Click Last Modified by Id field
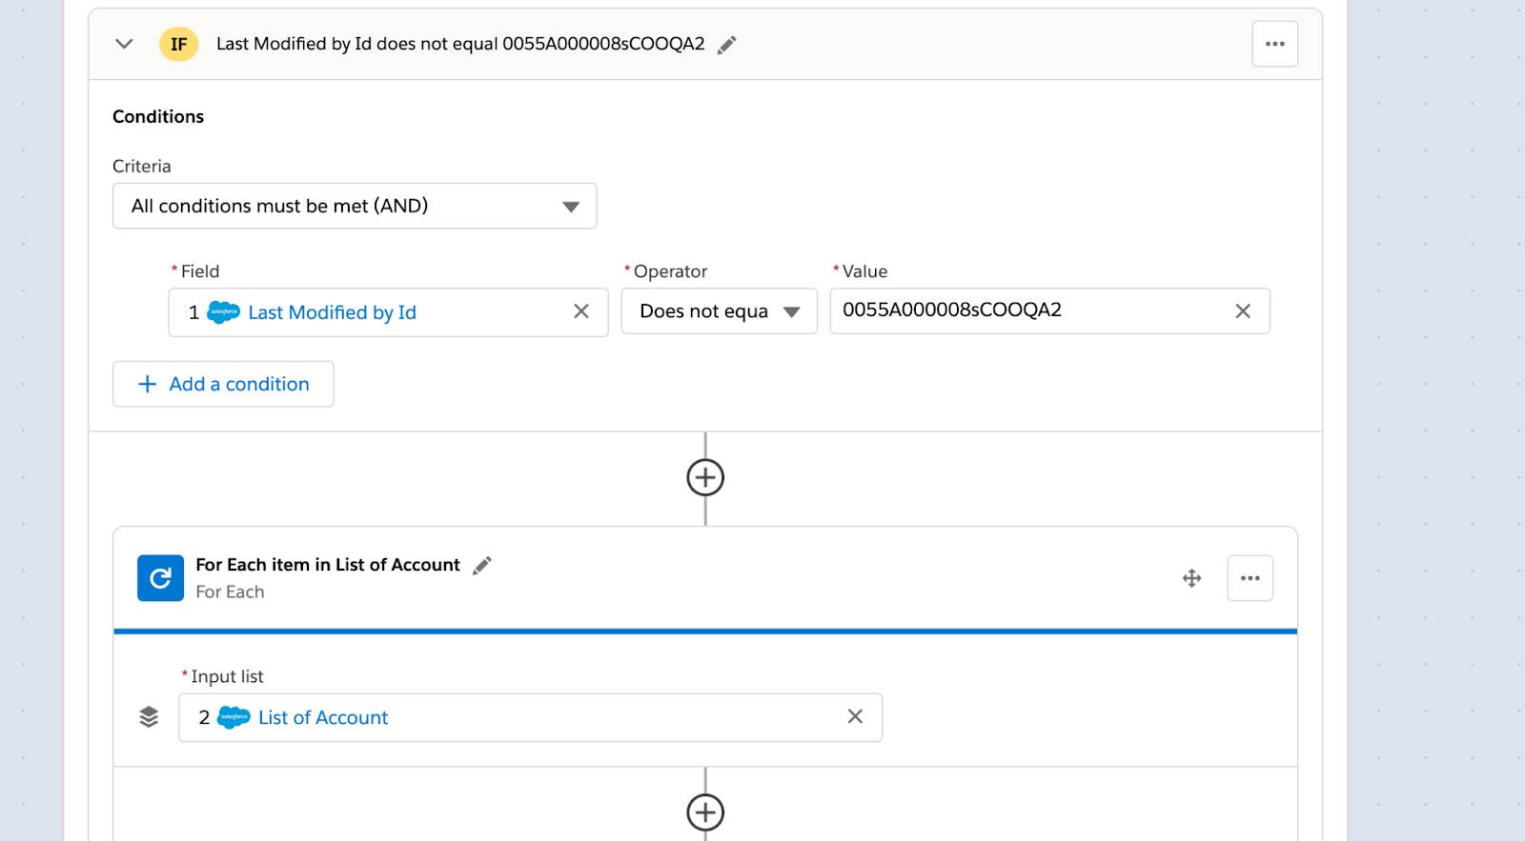The width and height of the screenshot is (1525, 841). [x=388, y=312]
